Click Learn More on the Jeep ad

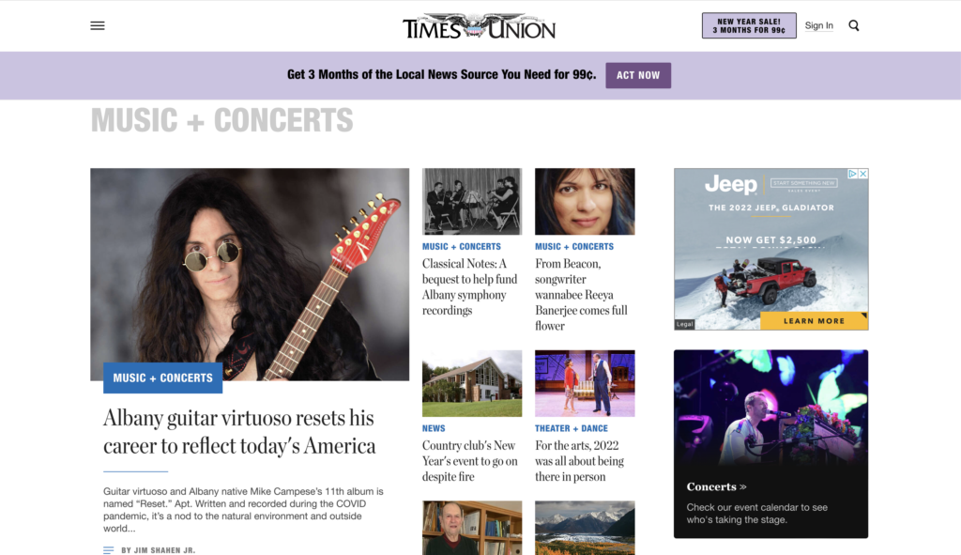point(814,321)
